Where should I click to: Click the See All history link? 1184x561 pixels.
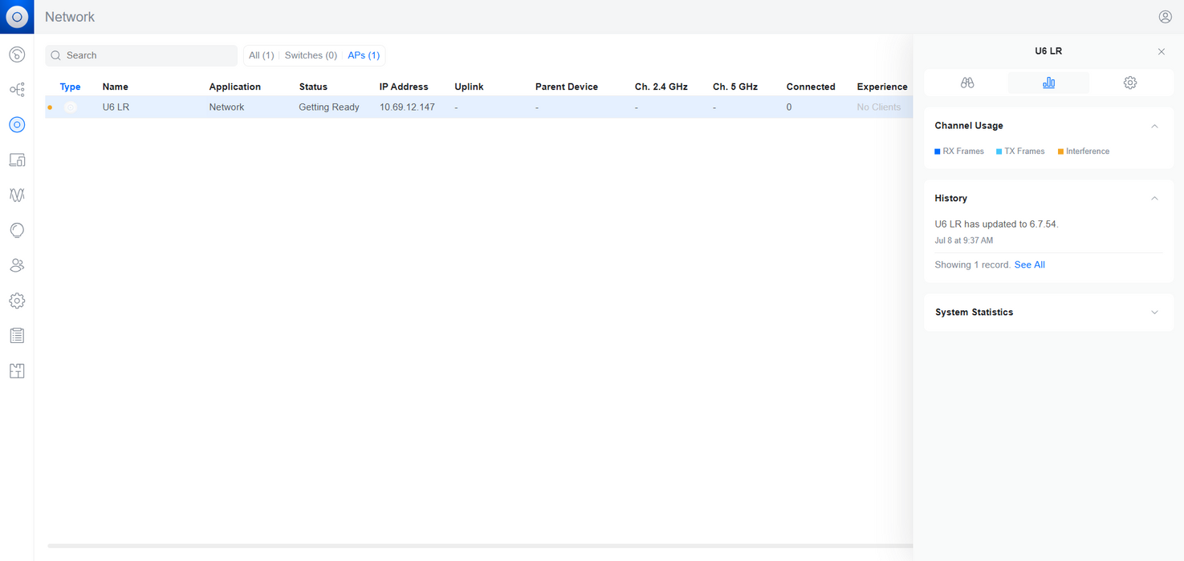pos(1030,264)
